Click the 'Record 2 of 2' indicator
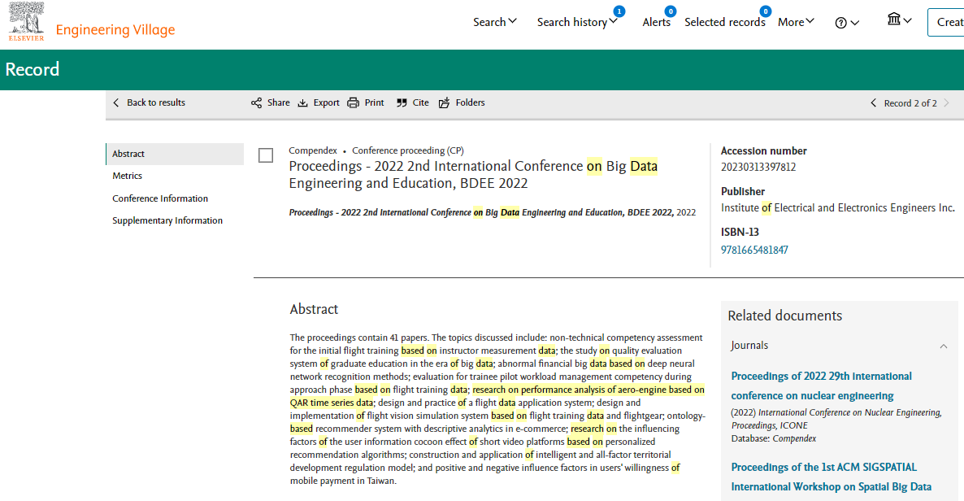Viewport: 964px width, 501px height. point(910,103)
